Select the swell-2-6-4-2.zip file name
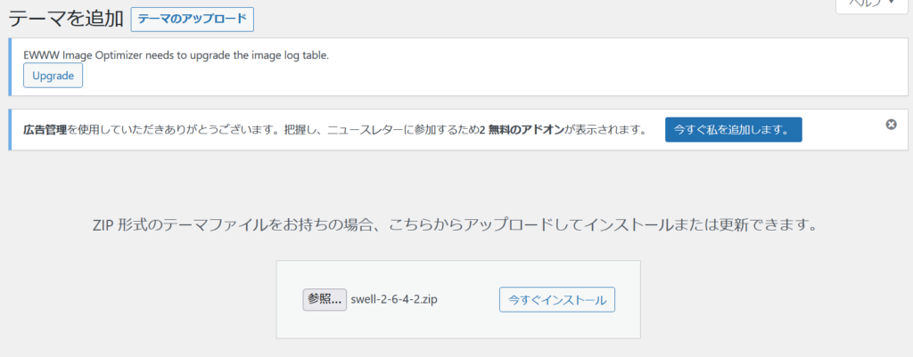 pos(394,300)
